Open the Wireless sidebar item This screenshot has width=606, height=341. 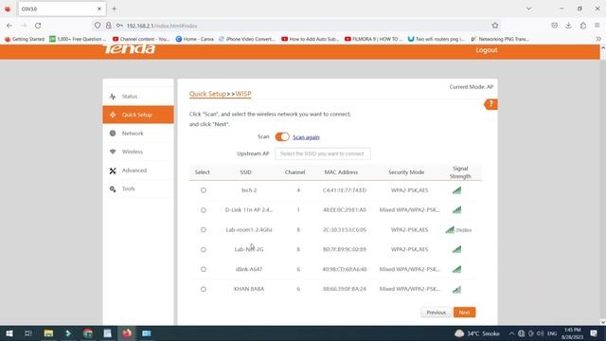pos(138,152)
